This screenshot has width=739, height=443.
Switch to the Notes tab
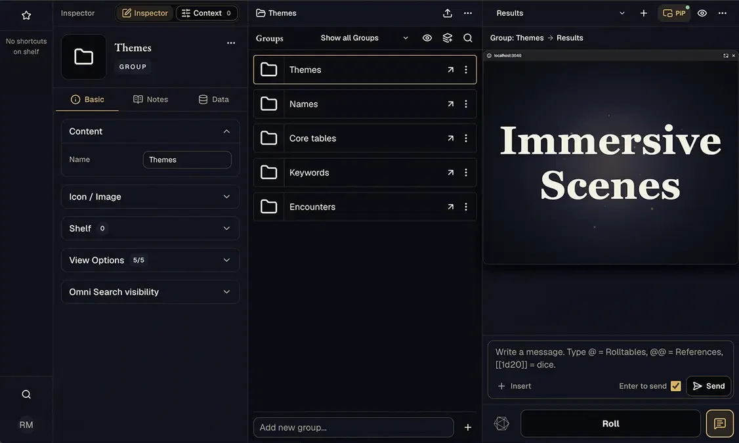(x=150, y=100)
